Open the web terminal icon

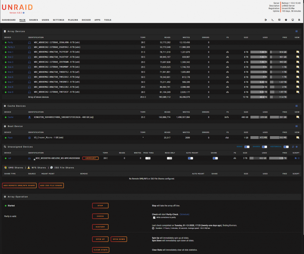pos(272,20)
